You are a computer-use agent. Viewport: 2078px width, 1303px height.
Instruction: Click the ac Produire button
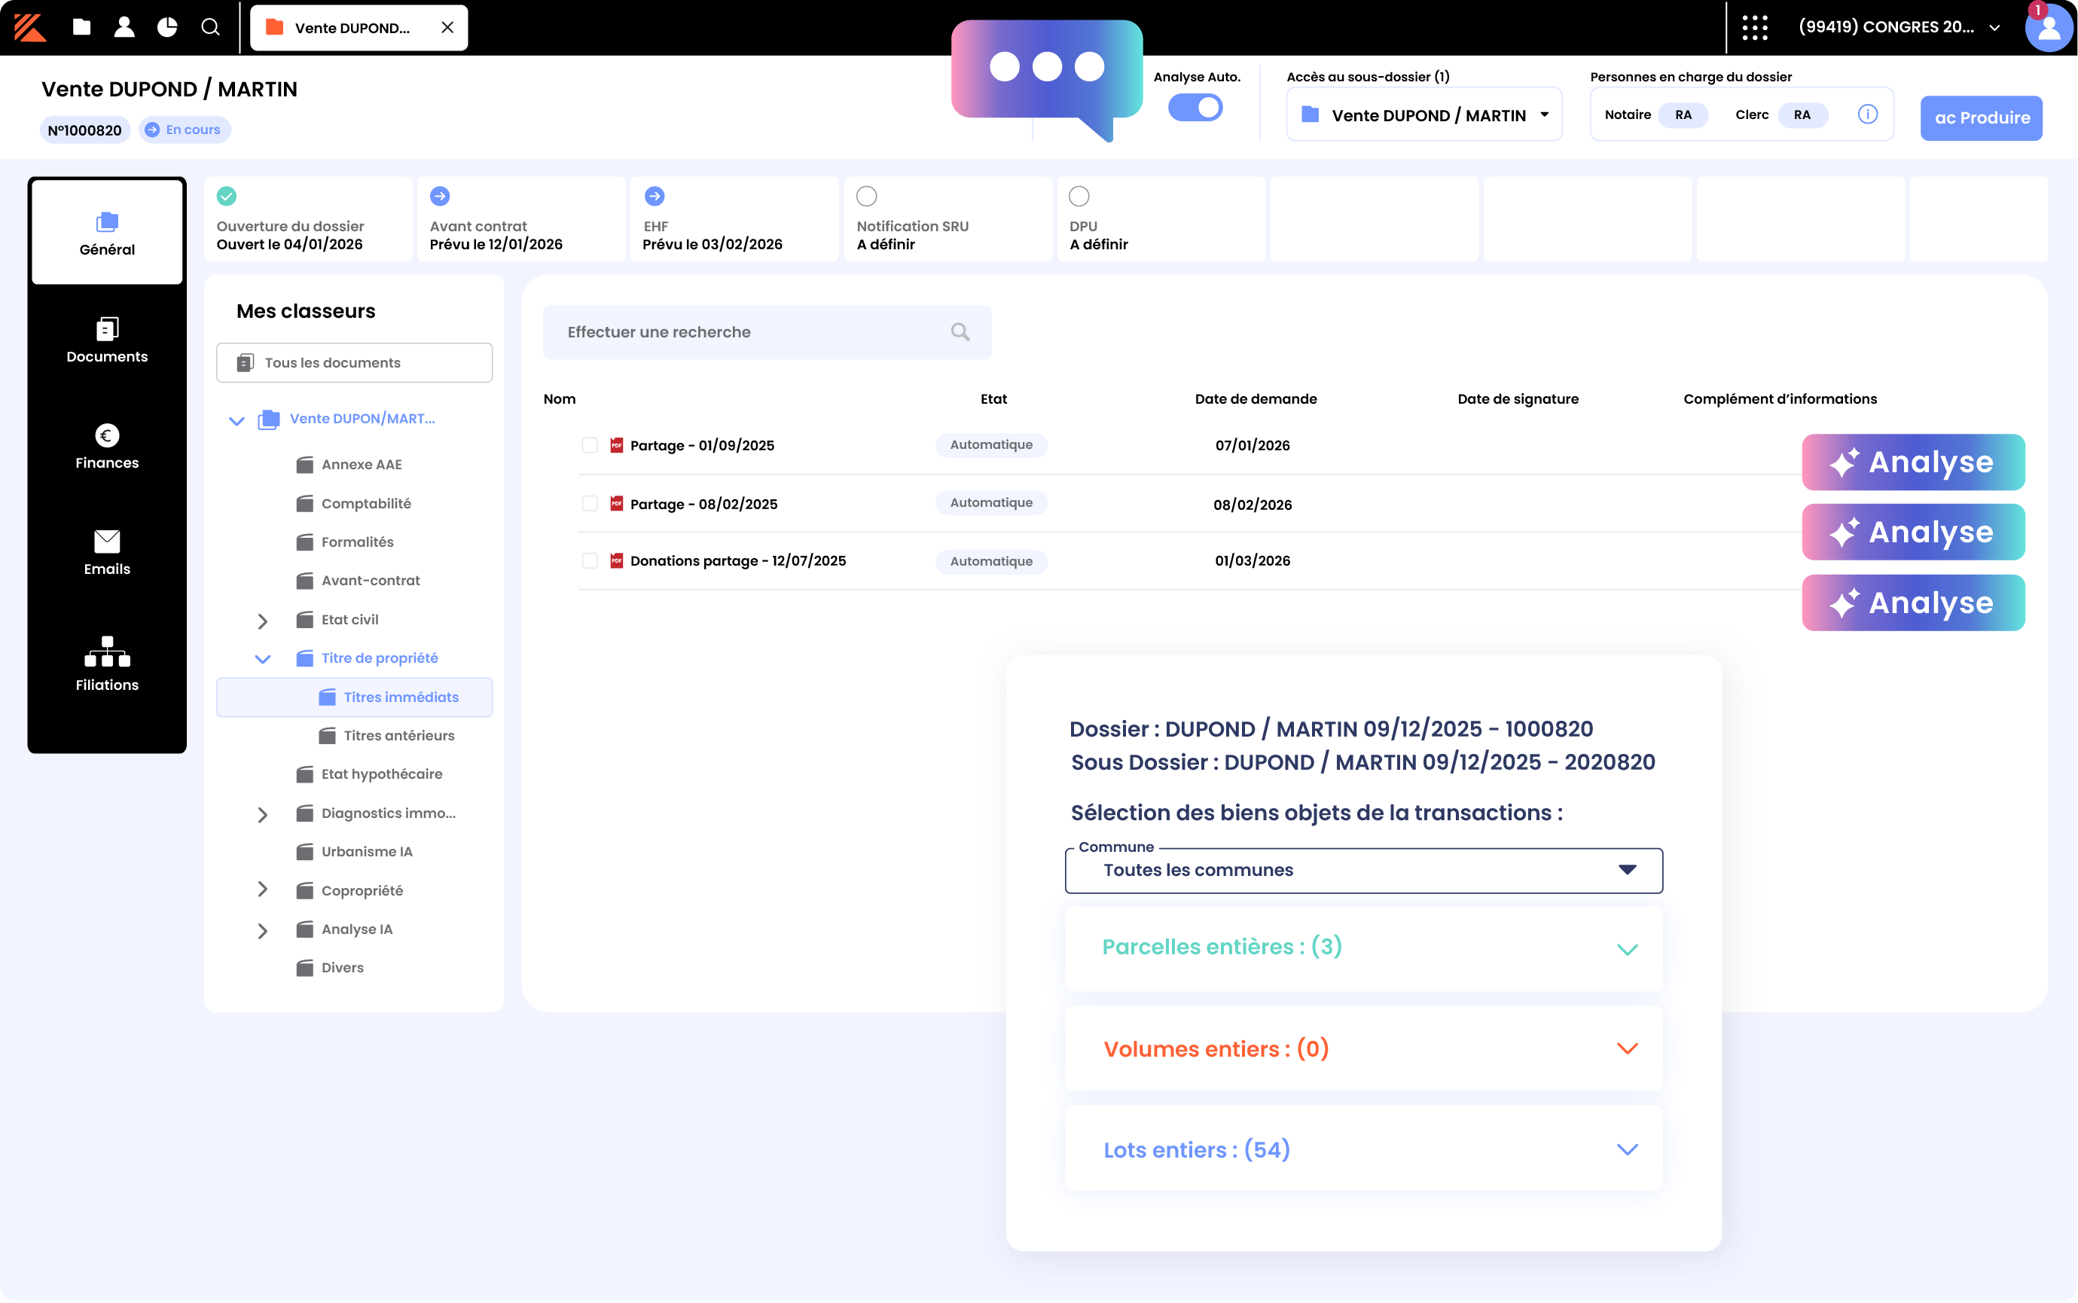[x=1981, y=118]
